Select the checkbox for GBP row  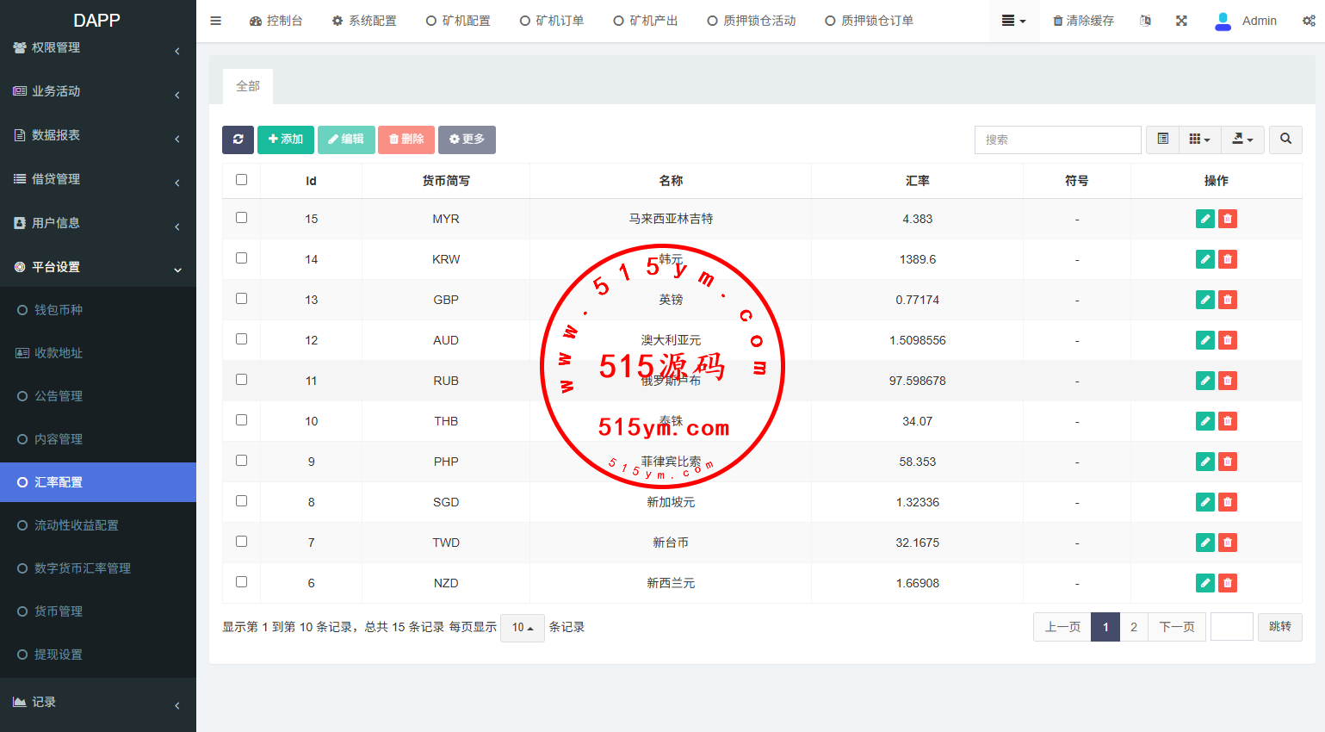point(241,299)
